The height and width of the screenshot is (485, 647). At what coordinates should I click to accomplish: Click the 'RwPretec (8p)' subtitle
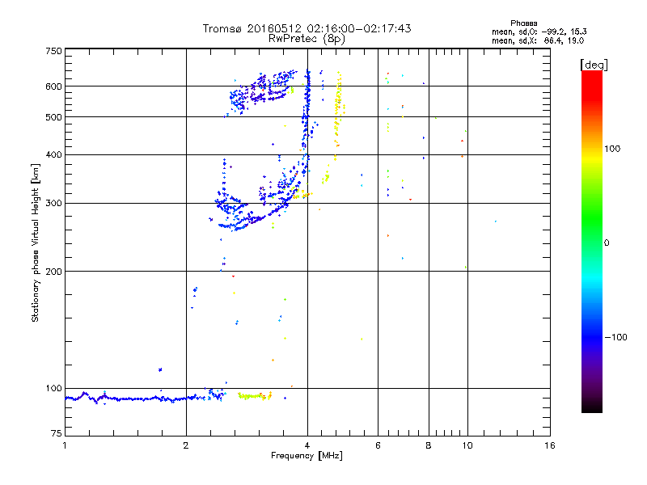[x=307, y=39]
